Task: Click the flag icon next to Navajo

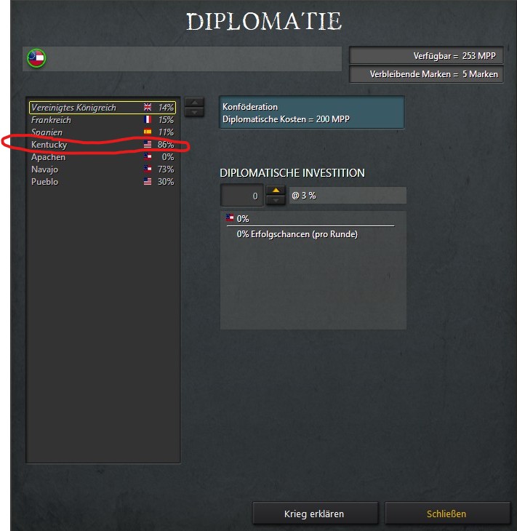Action: (148, 169)
